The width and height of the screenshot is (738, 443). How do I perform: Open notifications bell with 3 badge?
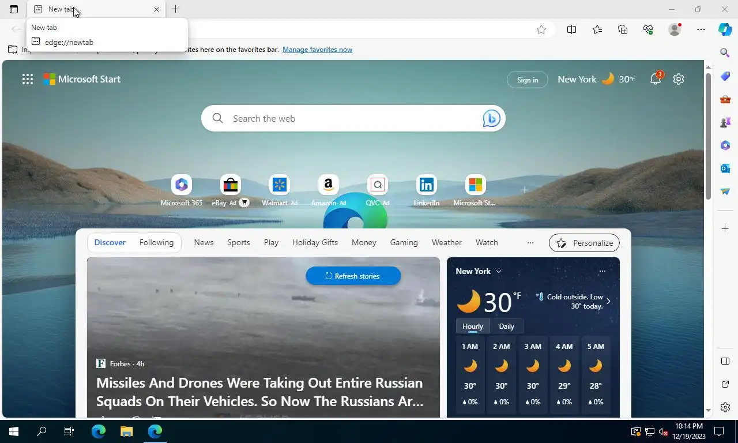[x=656, y=78]
